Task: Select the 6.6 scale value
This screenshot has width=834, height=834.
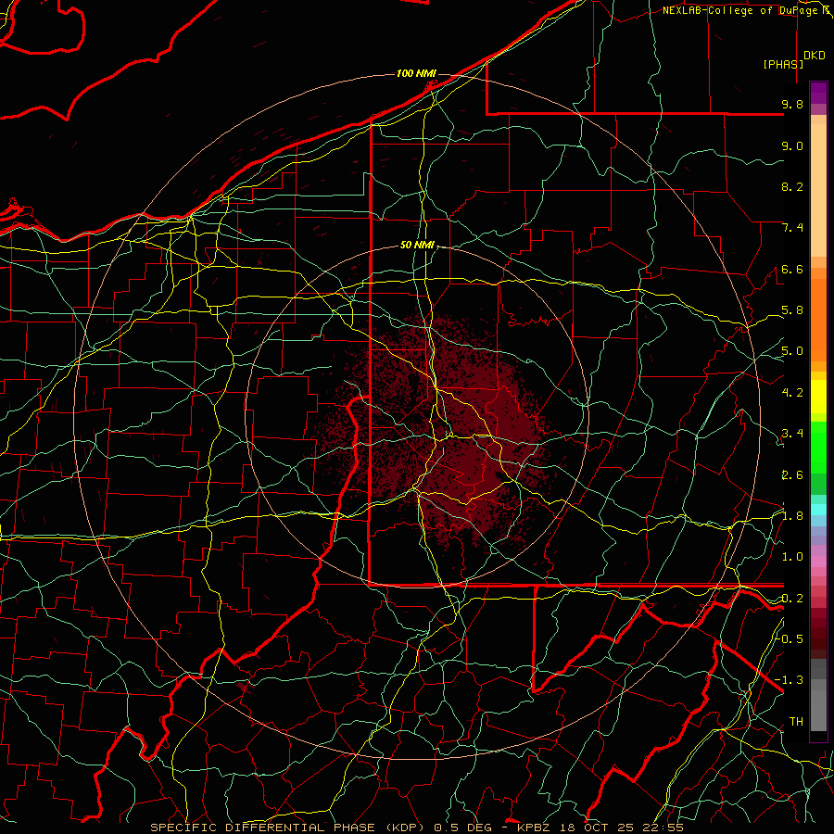Action: [792, 269]
